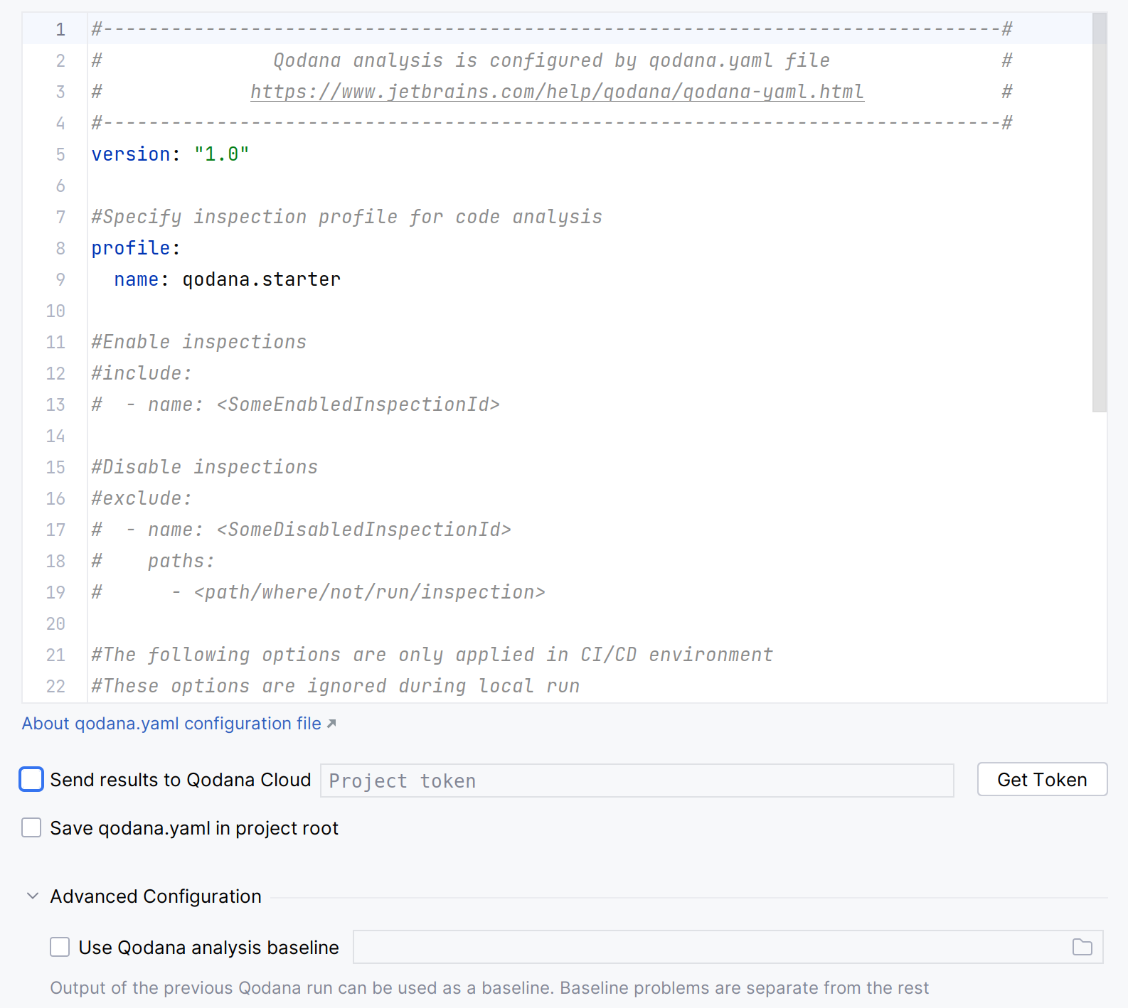Click the '#Disable inspections' comment

(x=205, y=467)
